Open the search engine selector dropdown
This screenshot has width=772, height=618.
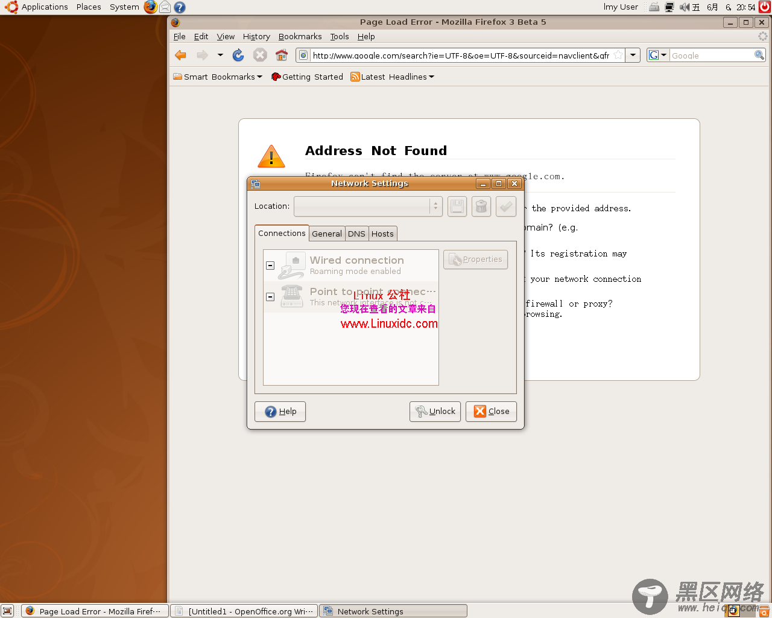point(658,56)
